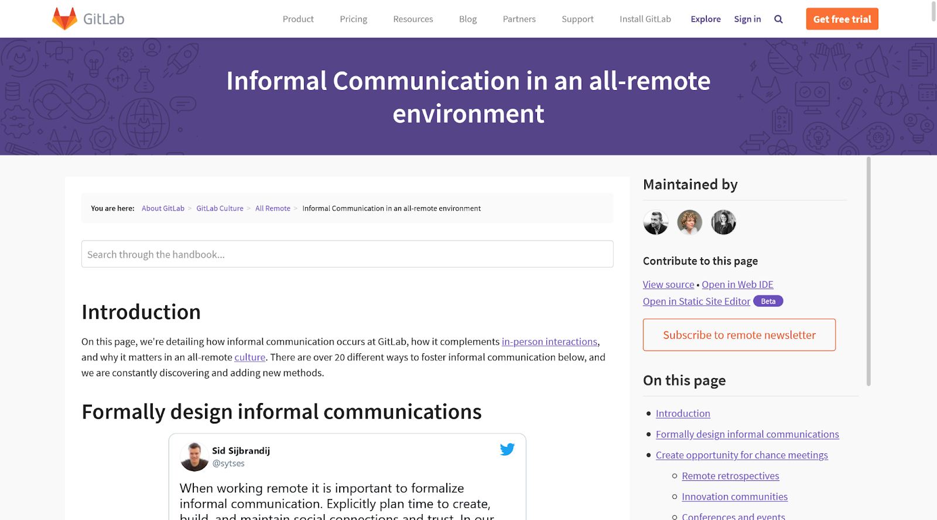This screenshot has height=520, width=937.
Task: Click the Beta badge
Action: click(x=768, y=301)
